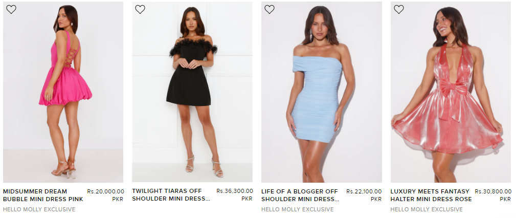Select the Rs.30,800.00 PKR price
Viewport: 516px width, 218px height.
pos(493,195)
